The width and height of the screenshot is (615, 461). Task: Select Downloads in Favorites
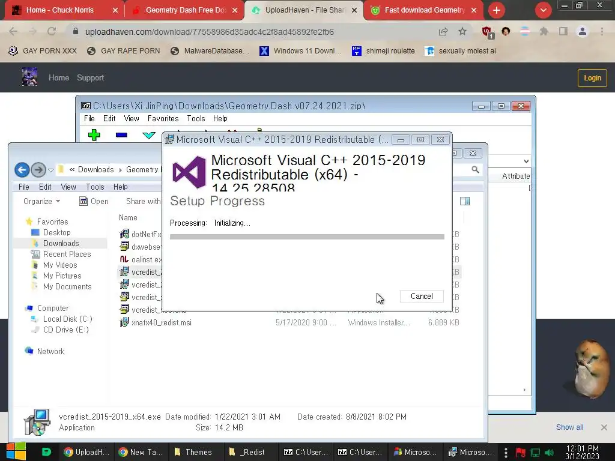[61, 244]
